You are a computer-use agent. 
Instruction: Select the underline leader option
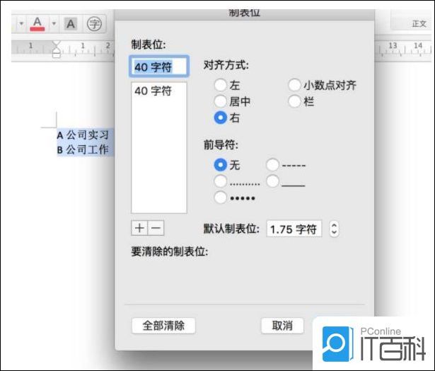point(272,181)
